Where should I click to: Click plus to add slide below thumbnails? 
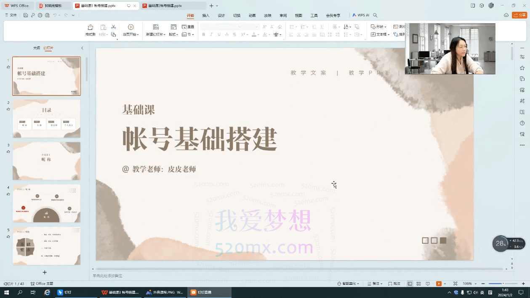[45, 272]
